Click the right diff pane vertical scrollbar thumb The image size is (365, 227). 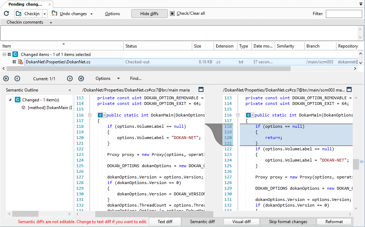click(x=356, y=164)
